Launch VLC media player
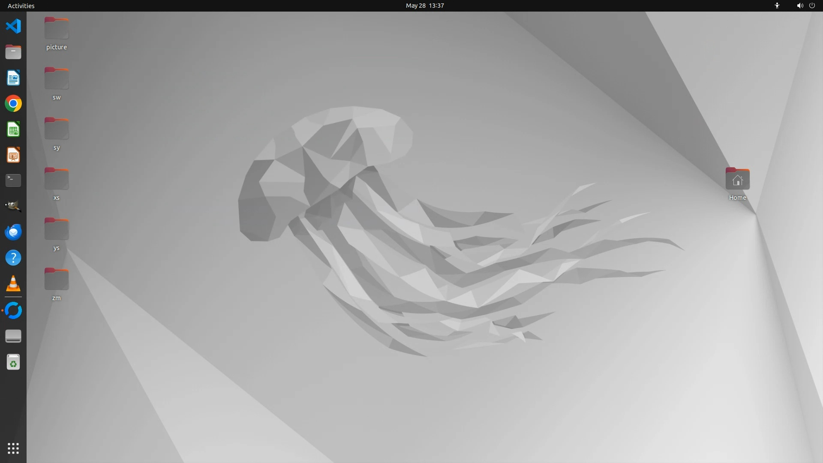The image size is (823, 463). pyautogui.click(x=13, y=283)
